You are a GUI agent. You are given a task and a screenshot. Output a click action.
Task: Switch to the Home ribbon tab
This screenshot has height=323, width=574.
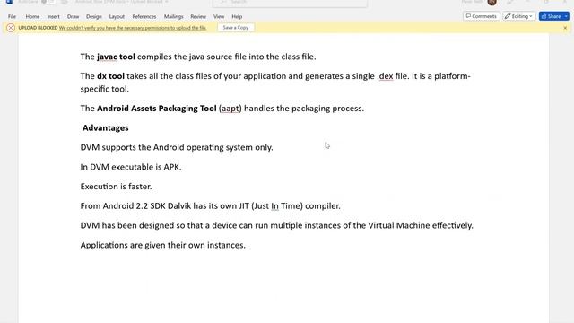coord(32,16)
